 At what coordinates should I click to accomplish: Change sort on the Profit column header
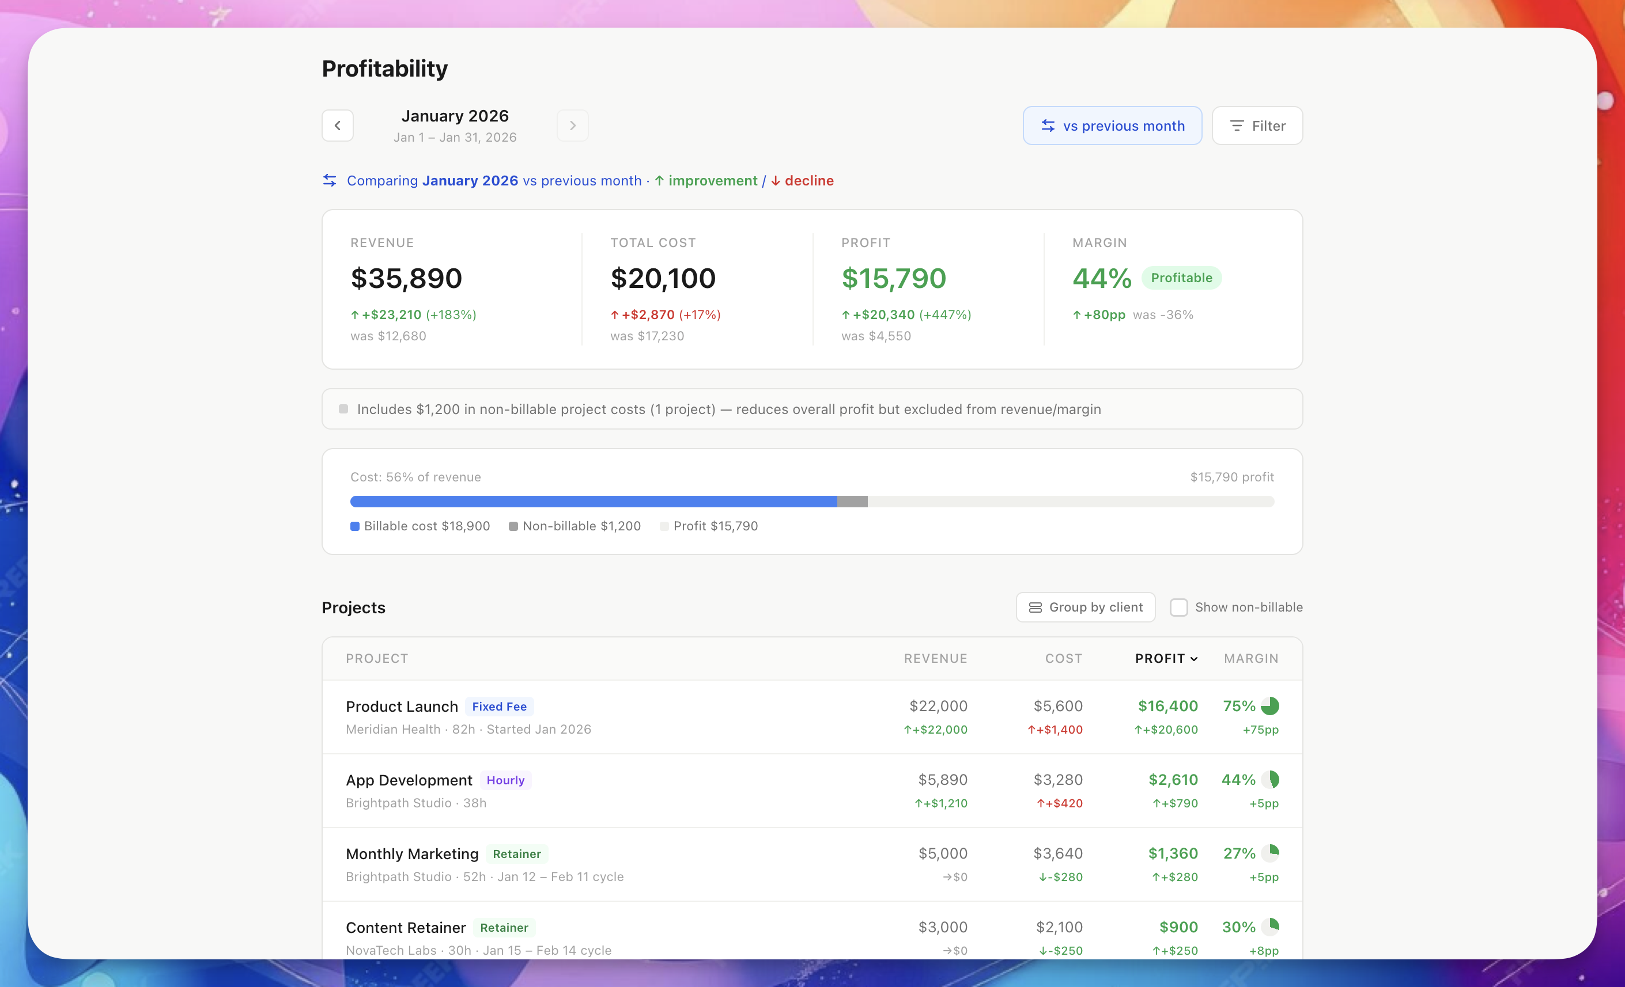click(x=1165, y=658)
